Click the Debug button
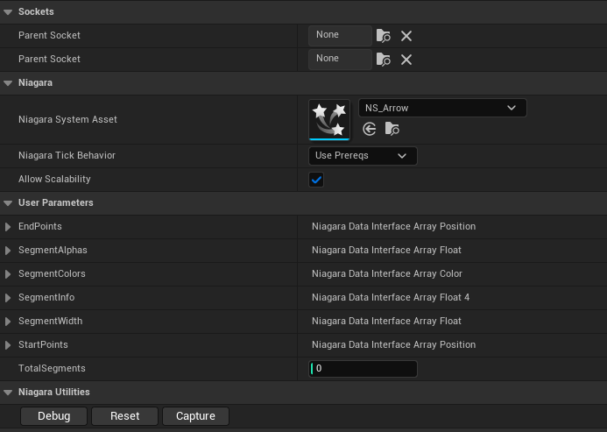 [53, 416]
